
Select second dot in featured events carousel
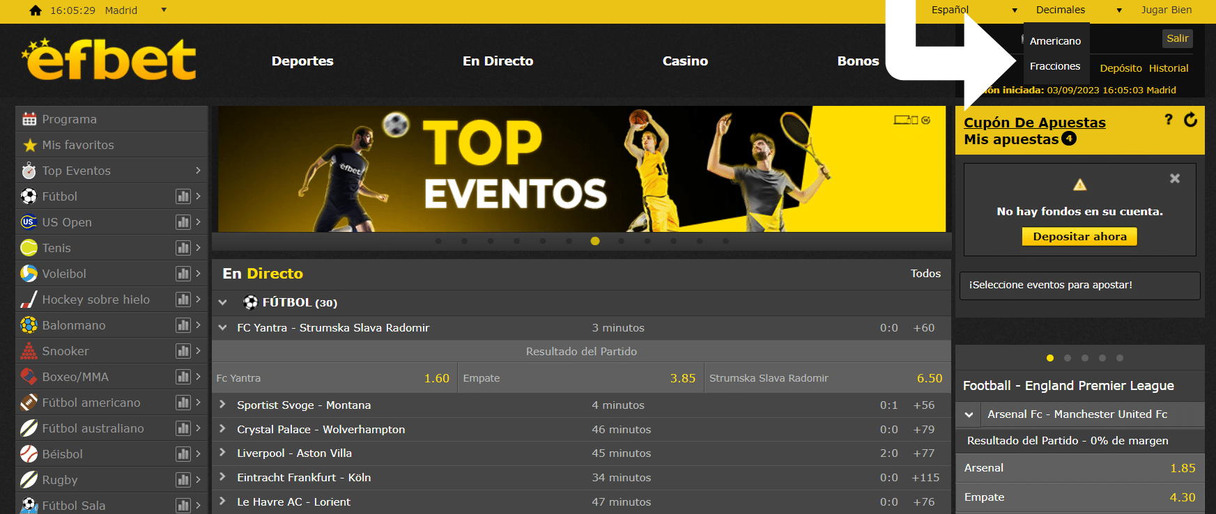[1068, 358]
